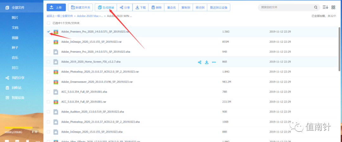Screen dimensions: 342x142
Task: Select 其它 category in sidebar
Action: click(x=15, y=68)
